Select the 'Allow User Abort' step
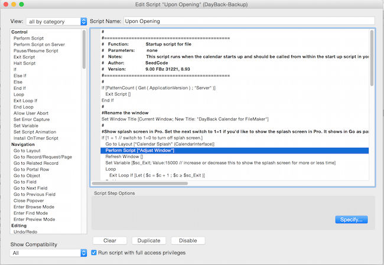 31,113
